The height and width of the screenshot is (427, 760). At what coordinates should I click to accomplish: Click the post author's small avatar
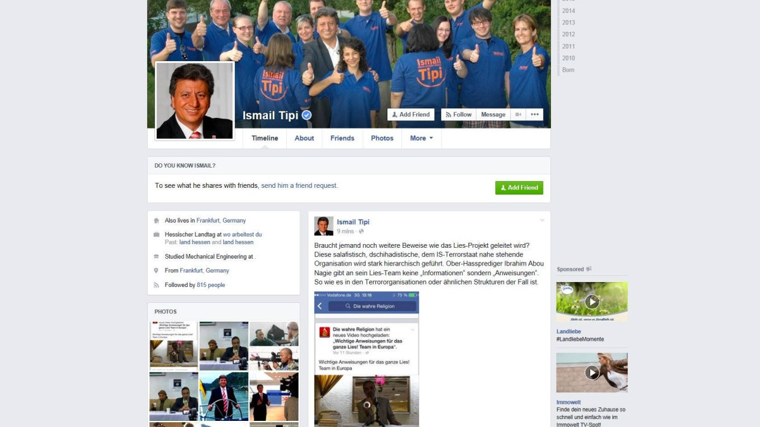(324, 226)
